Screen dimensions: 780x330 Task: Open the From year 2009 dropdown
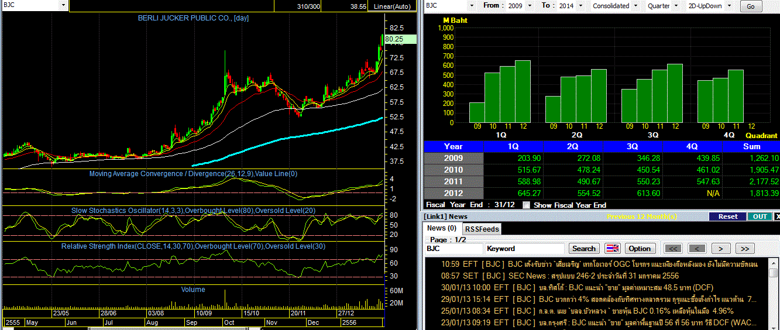click(x=531, y=6)
